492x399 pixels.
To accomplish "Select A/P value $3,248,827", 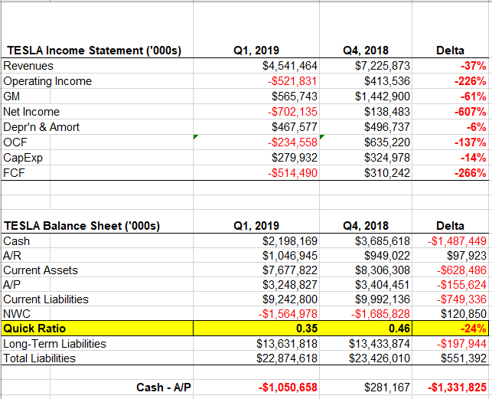I will 290,285.
